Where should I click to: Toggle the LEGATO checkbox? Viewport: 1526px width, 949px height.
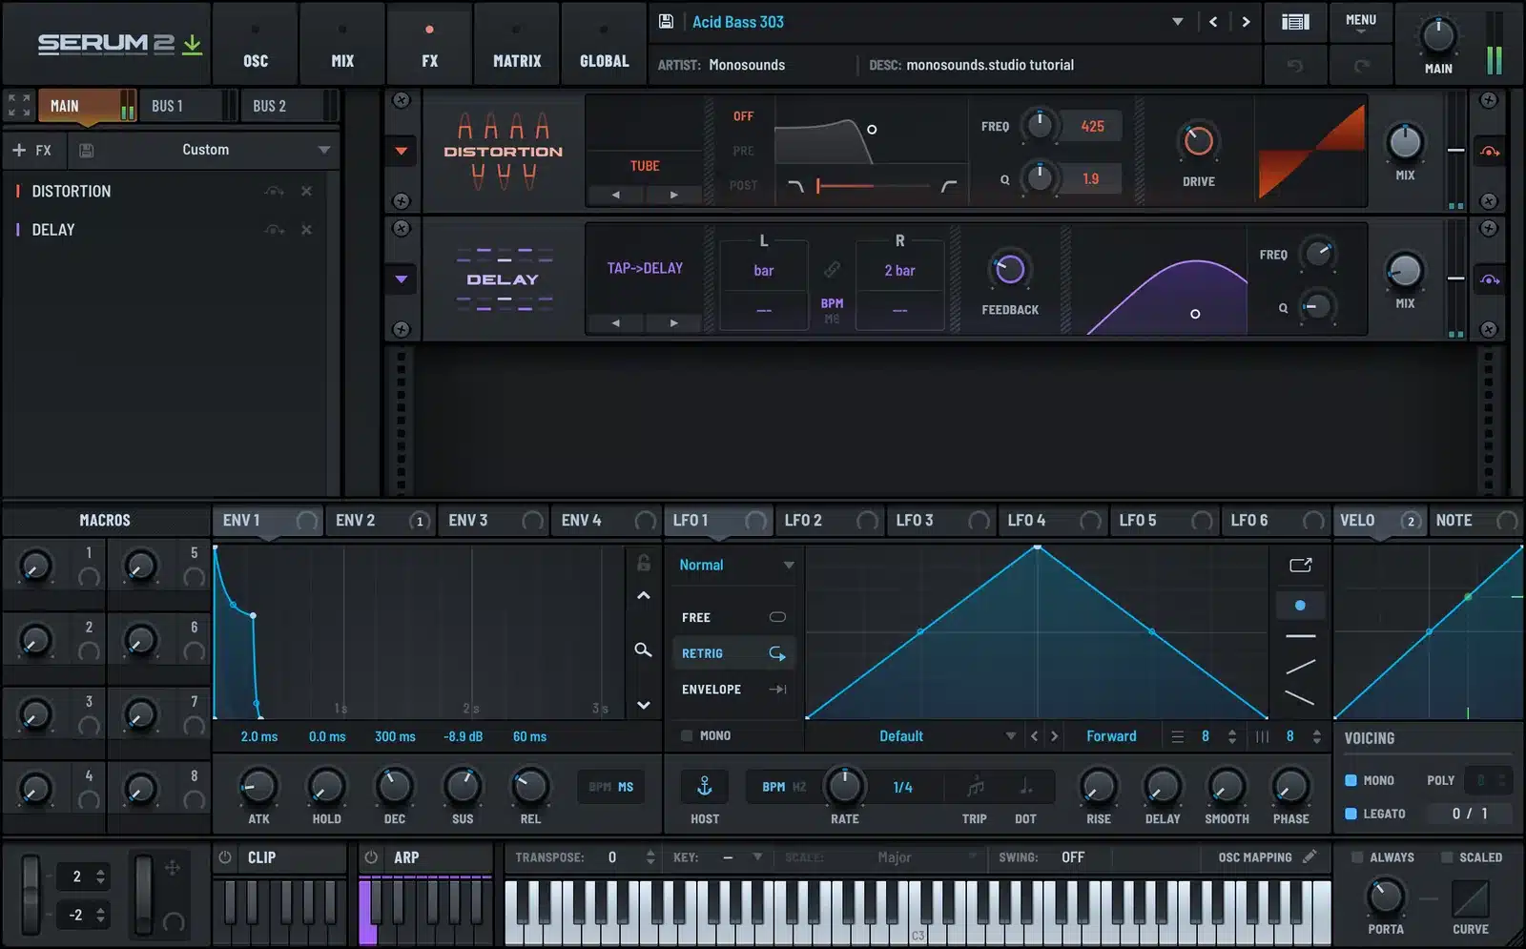1351,814
